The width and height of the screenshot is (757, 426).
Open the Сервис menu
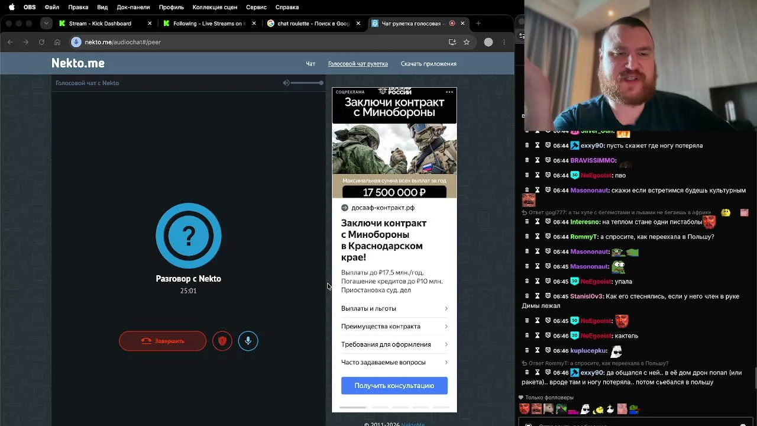[x=256, y=7]
